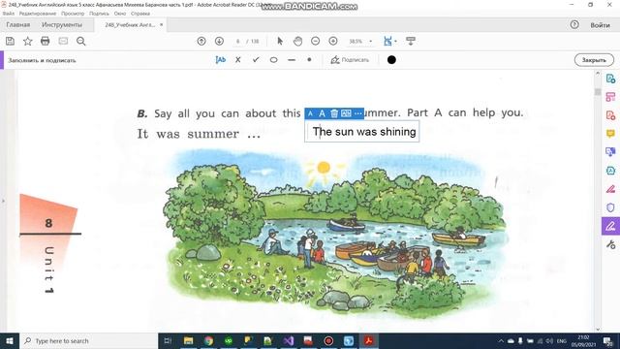Click the Войти sign-in button
The height and width of the screenshot is (349, 620).
pyautogui.click(x=600, y=25)
